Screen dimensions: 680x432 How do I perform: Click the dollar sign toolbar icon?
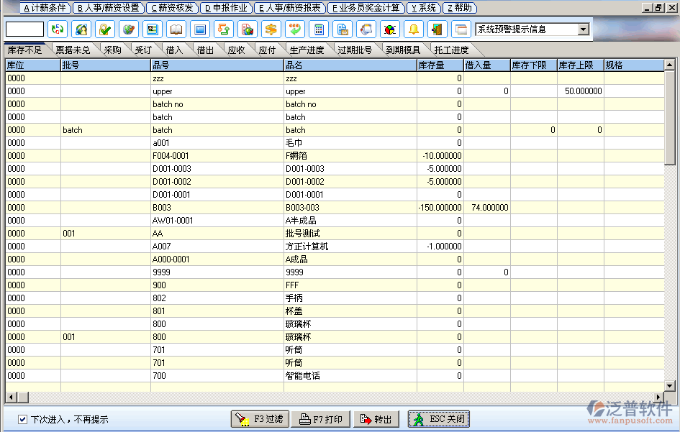coord(271,29)
